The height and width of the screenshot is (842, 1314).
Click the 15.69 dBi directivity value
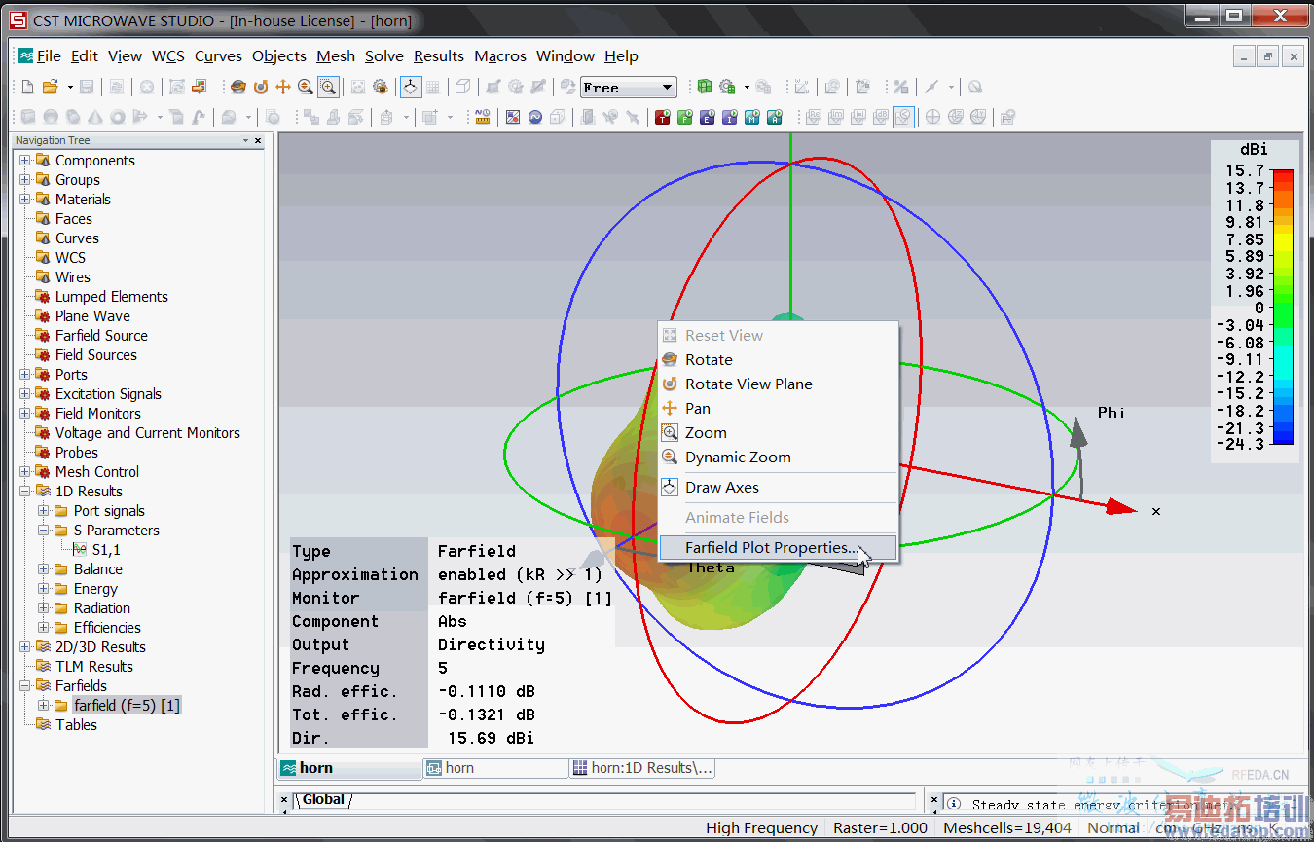pyautogui.click(x=491, y=738)
